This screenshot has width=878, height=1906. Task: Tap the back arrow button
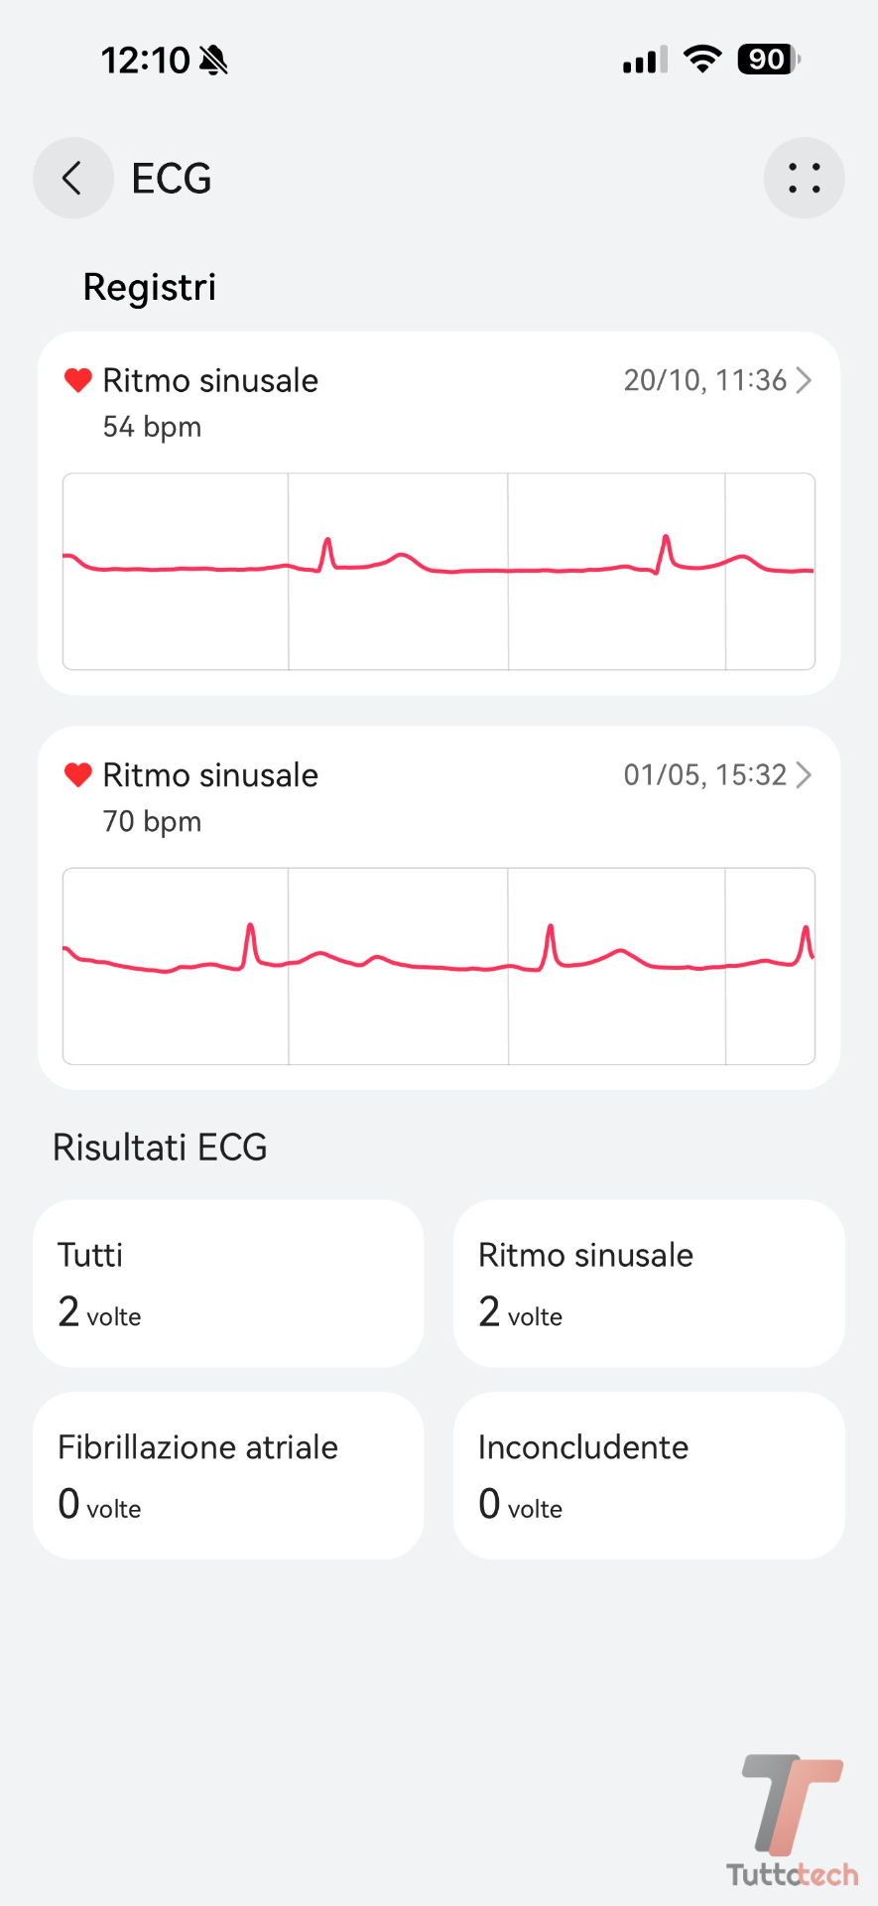[72, 179]
